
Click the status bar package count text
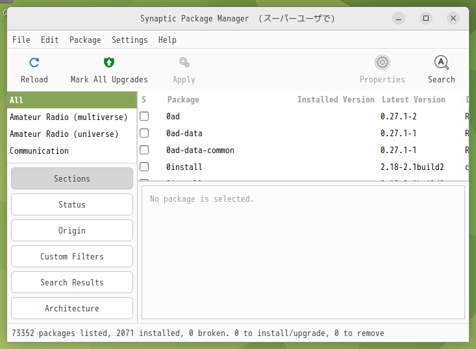[197, 333]
